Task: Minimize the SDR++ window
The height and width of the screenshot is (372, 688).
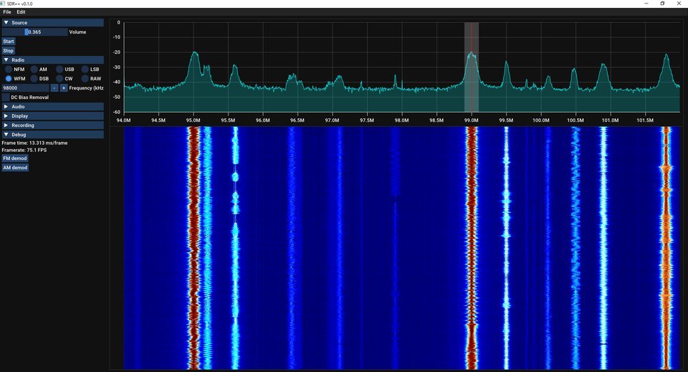Action: [x=646, y=4]
